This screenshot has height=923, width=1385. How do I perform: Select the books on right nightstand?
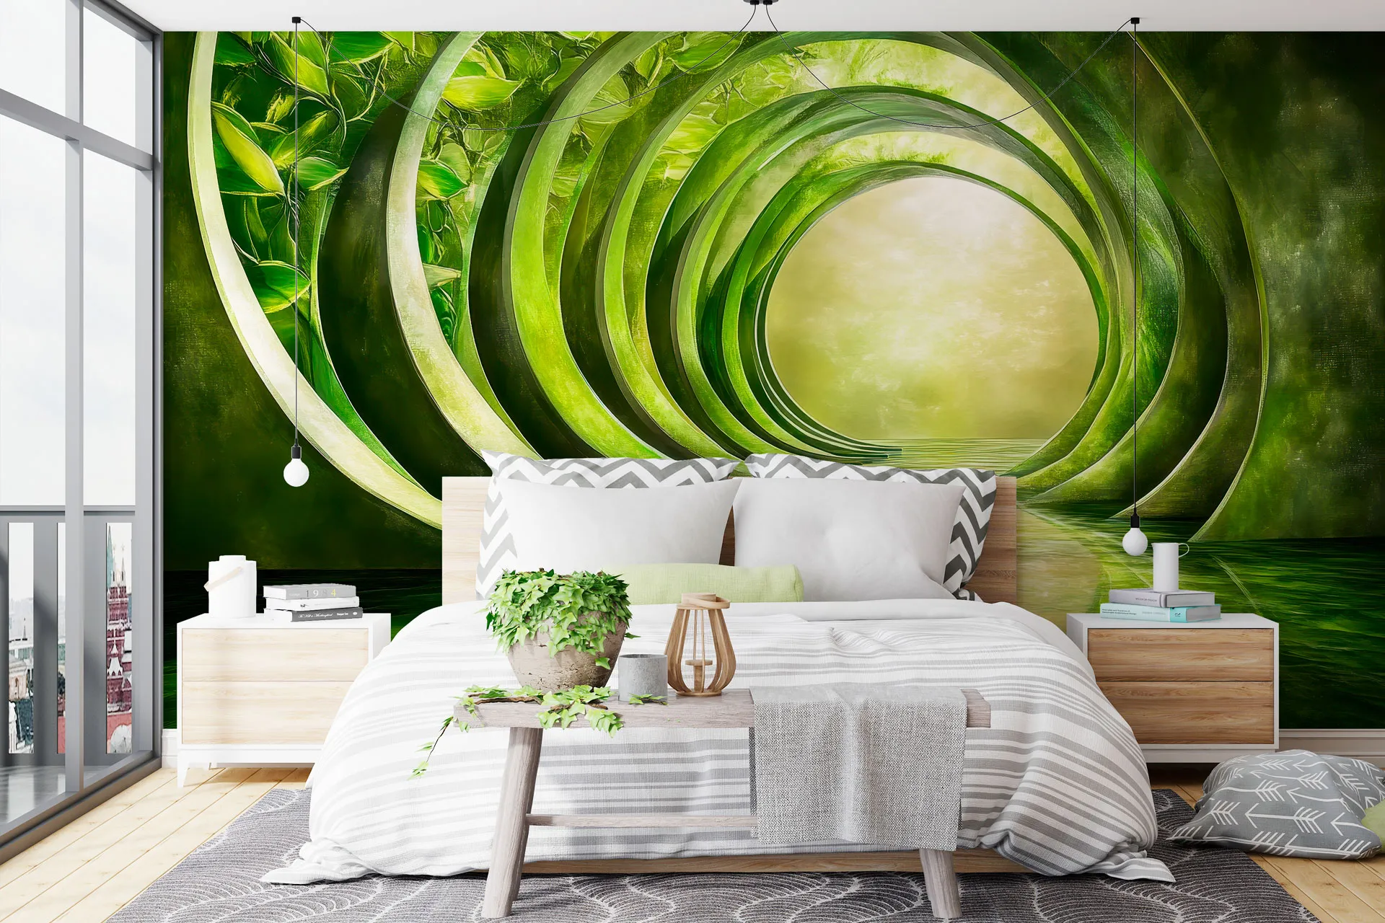[x=1159, y=606]
